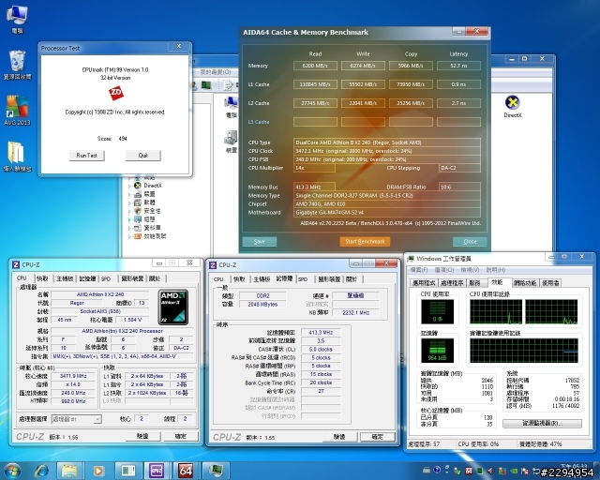Expand the 效能測試 benchmark tree node

point(129,236)
